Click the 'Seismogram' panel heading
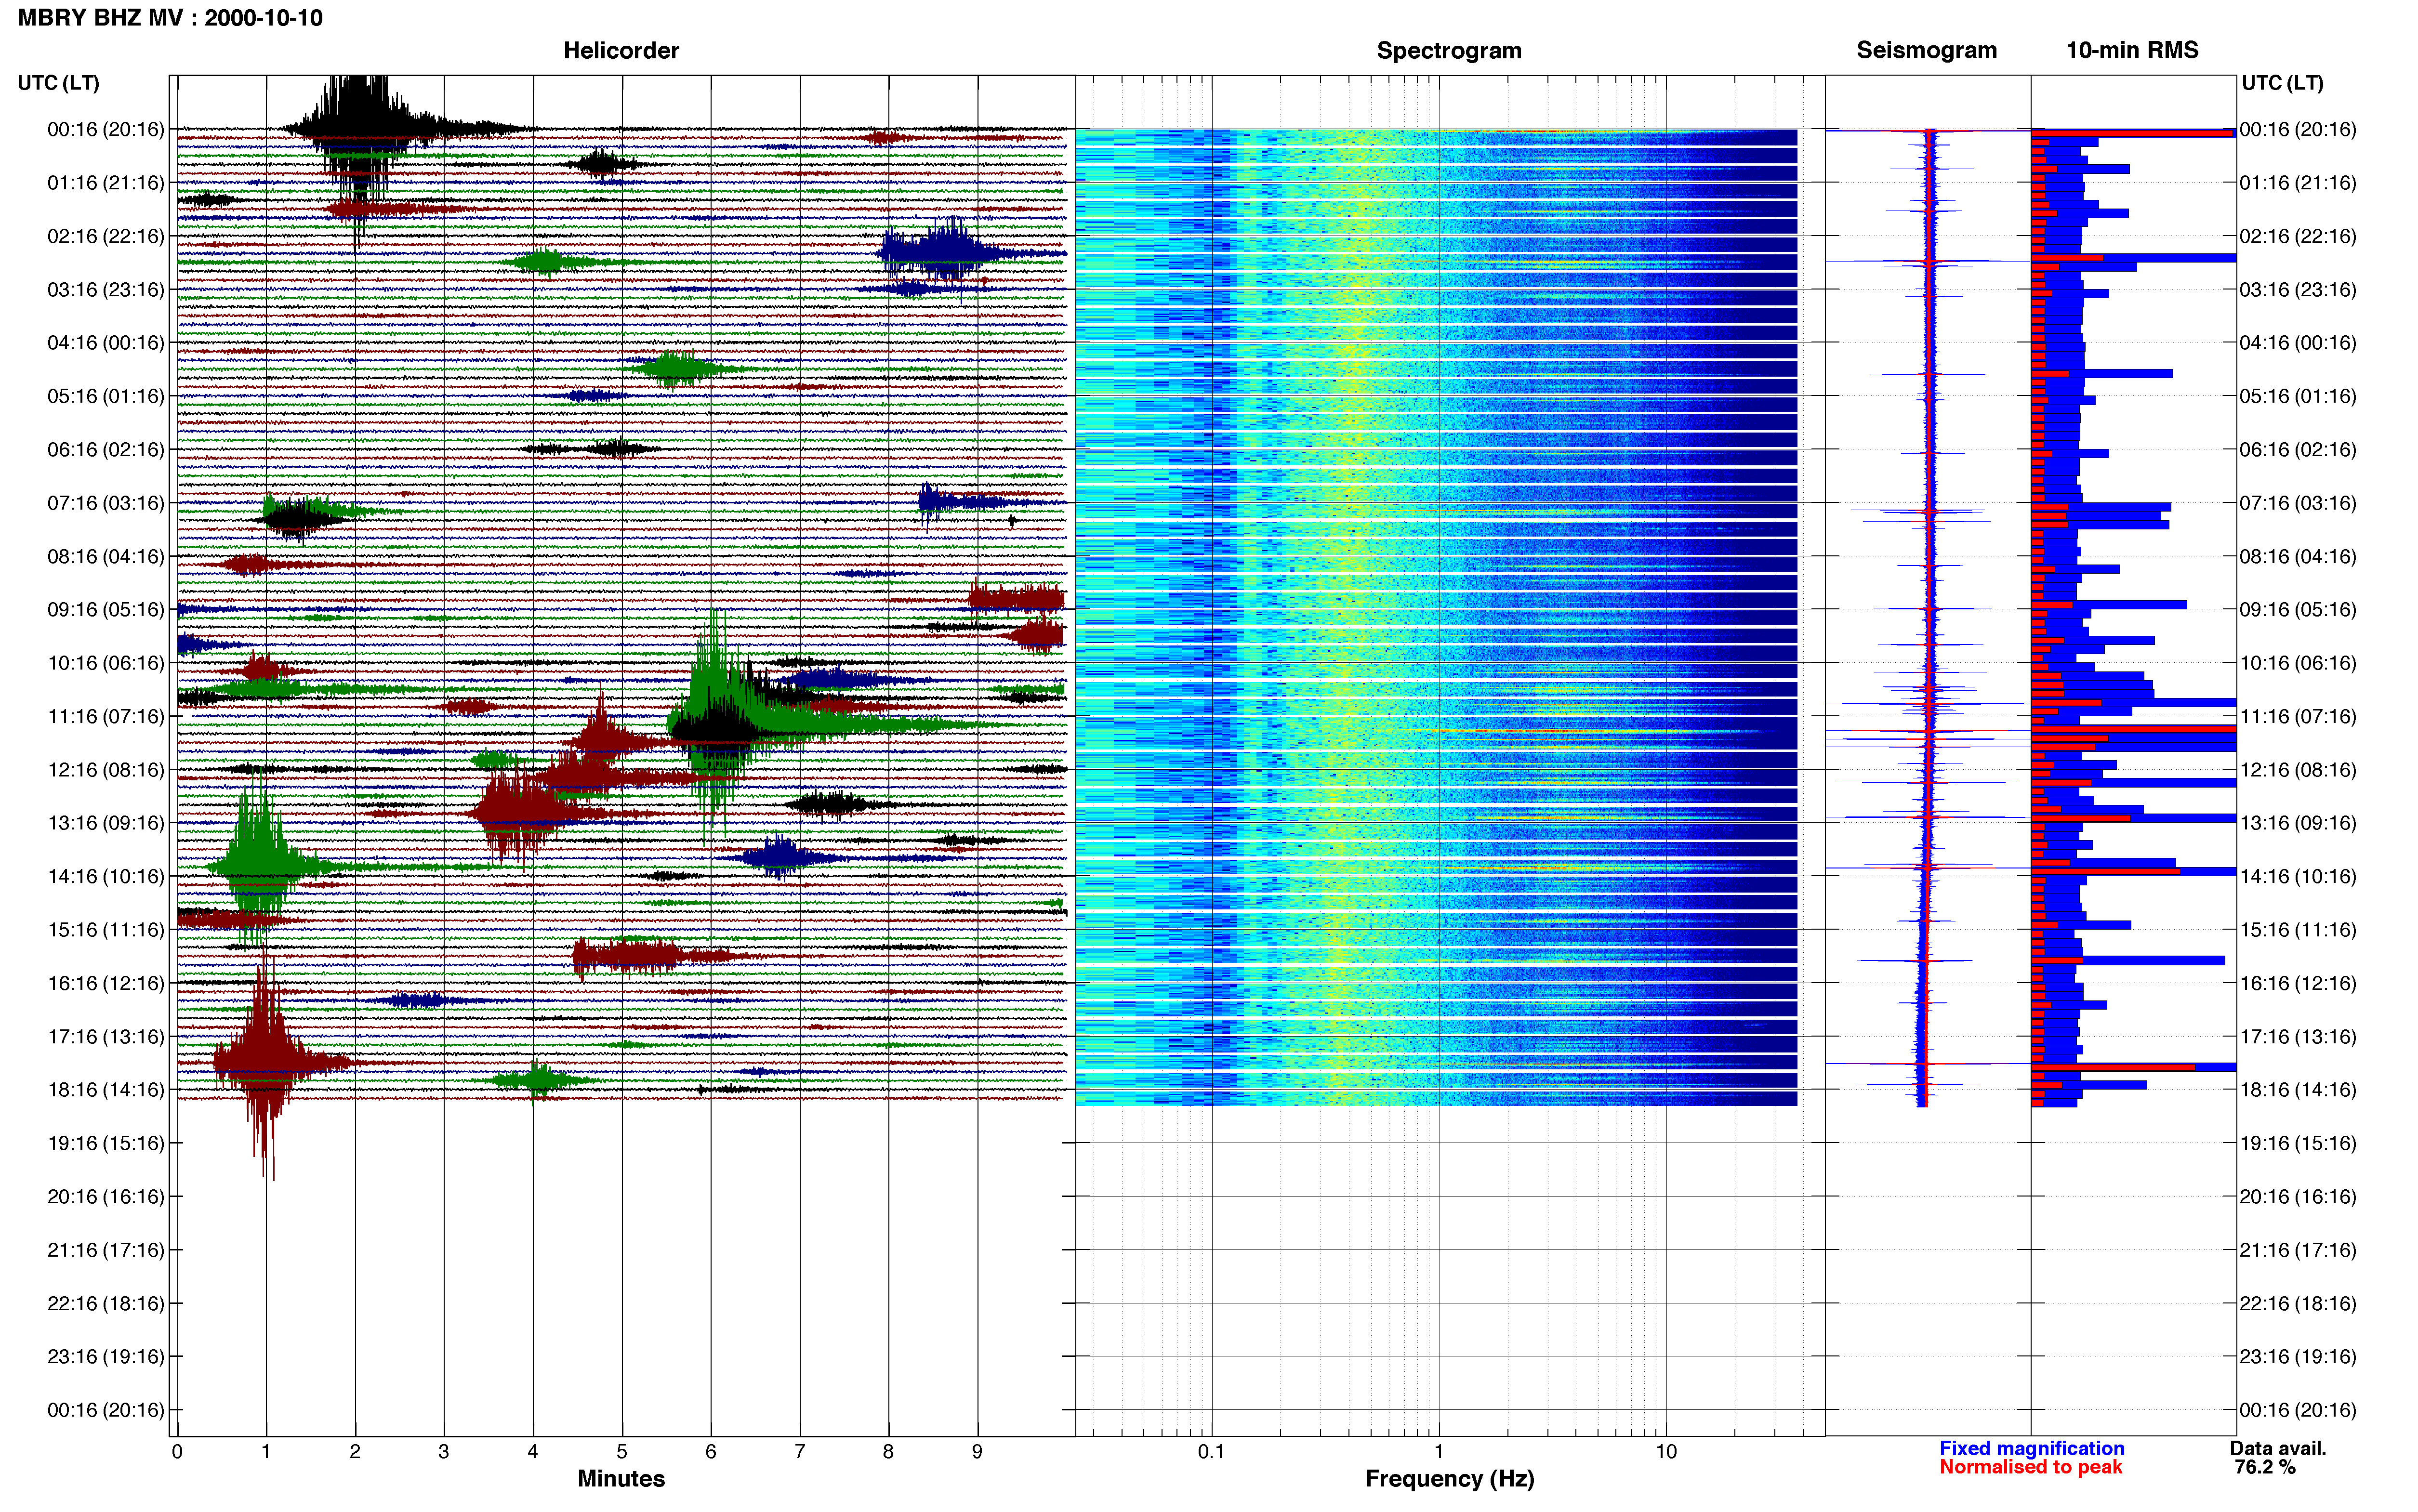The width and height of the screenshot is (2418, 1512). 1926,50
